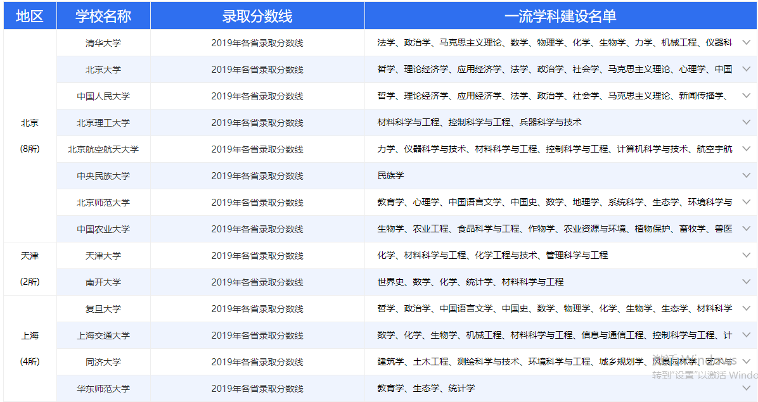
Task: Click the 上海 region cell
Action: coord(30,348)
